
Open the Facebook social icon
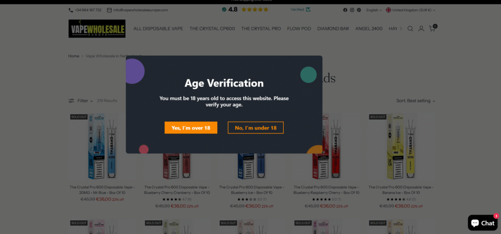tap(345, 10)
